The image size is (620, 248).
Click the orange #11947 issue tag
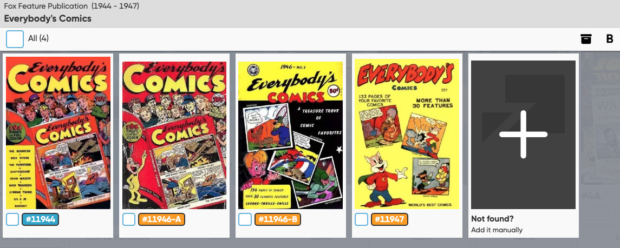tap(389, 219)
